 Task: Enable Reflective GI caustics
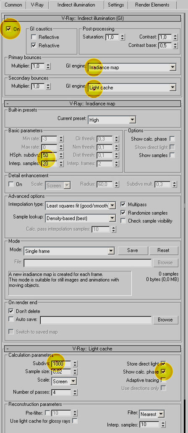(x=34, y=37)
